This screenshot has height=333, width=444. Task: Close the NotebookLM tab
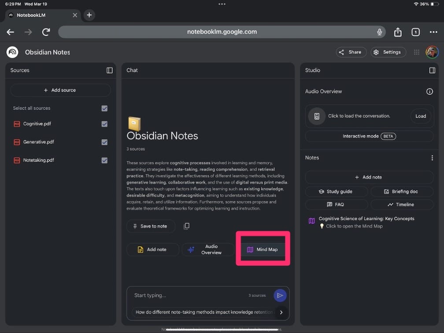click(x=75, y=15)
